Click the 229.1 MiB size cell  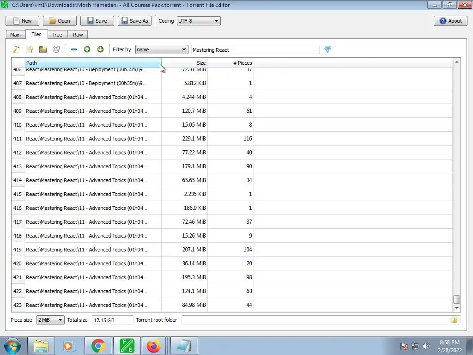184,139
